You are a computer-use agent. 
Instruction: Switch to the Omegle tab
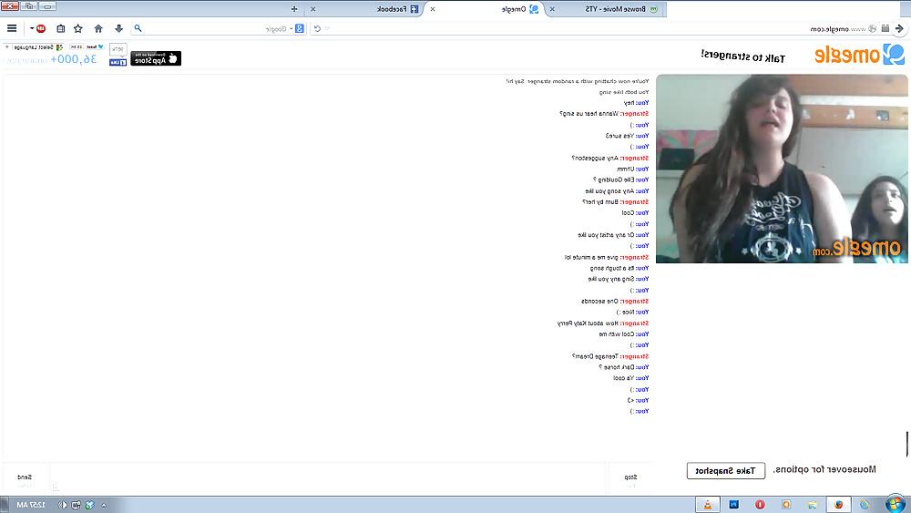tap(488, 9)
